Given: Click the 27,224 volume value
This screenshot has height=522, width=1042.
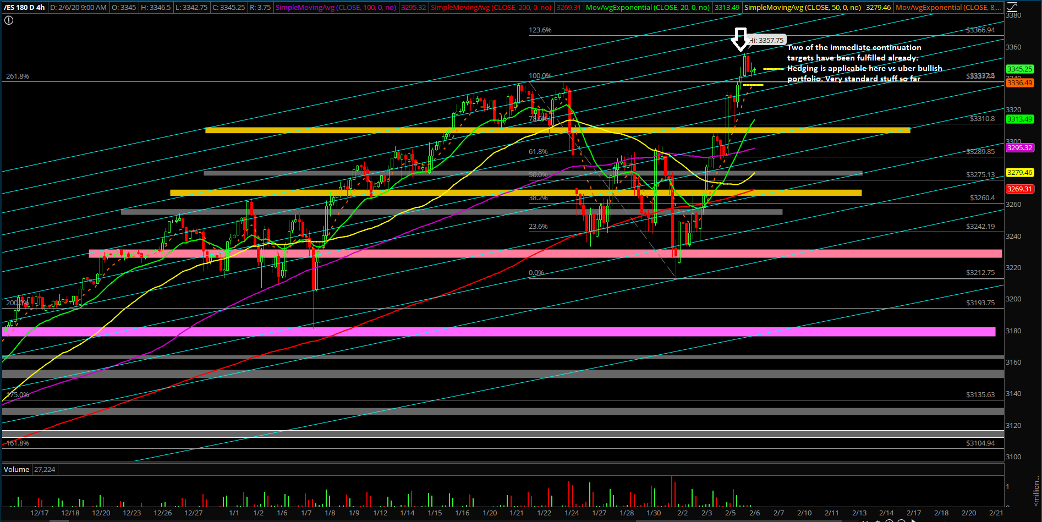Looking at the screenshot, I should point(45,470).
